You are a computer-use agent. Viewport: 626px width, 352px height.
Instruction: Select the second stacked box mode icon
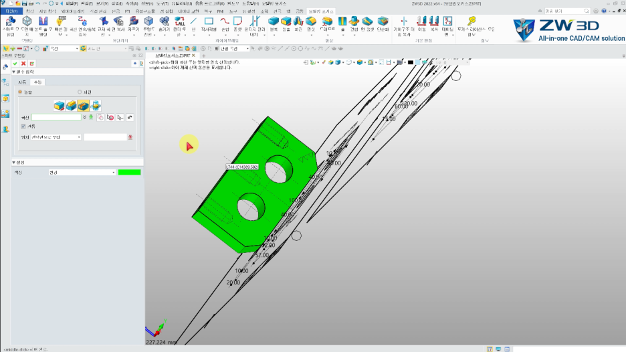71,106
